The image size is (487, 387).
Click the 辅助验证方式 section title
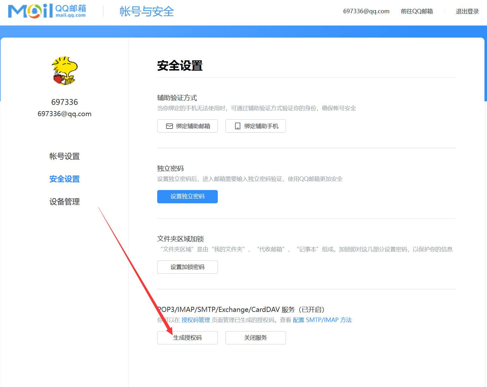point(177,98)
